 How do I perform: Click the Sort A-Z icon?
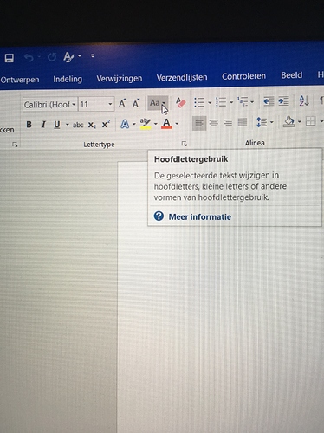[304, 100]
